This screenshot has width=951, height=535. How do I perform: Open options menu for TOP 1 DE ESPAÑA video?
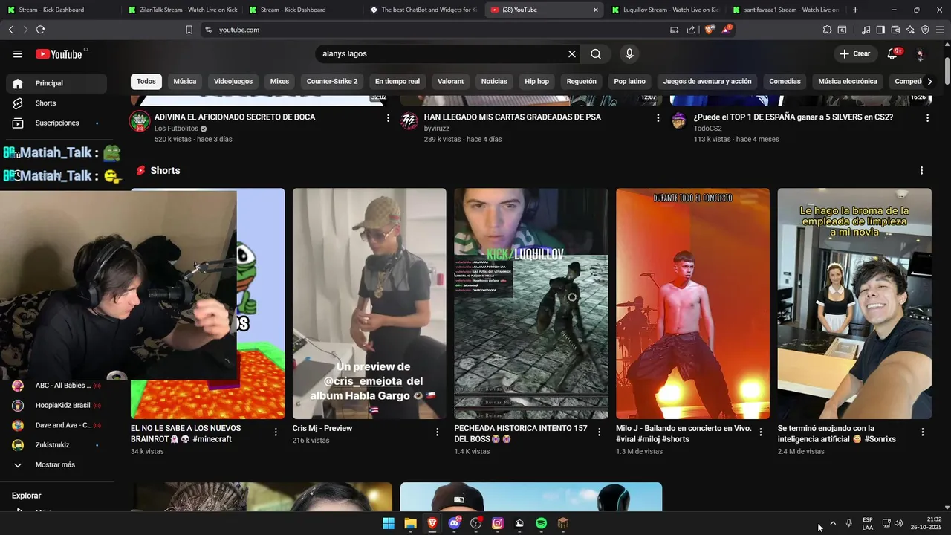(927, 117)
